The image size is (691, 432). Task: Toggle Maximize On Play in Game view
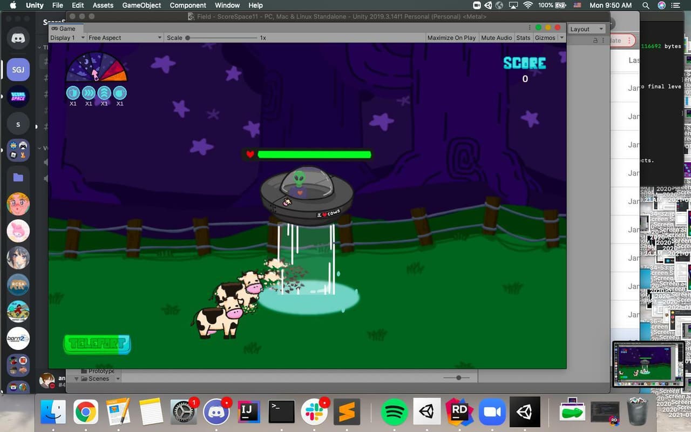pyautogui.click(x=451, y=38)
